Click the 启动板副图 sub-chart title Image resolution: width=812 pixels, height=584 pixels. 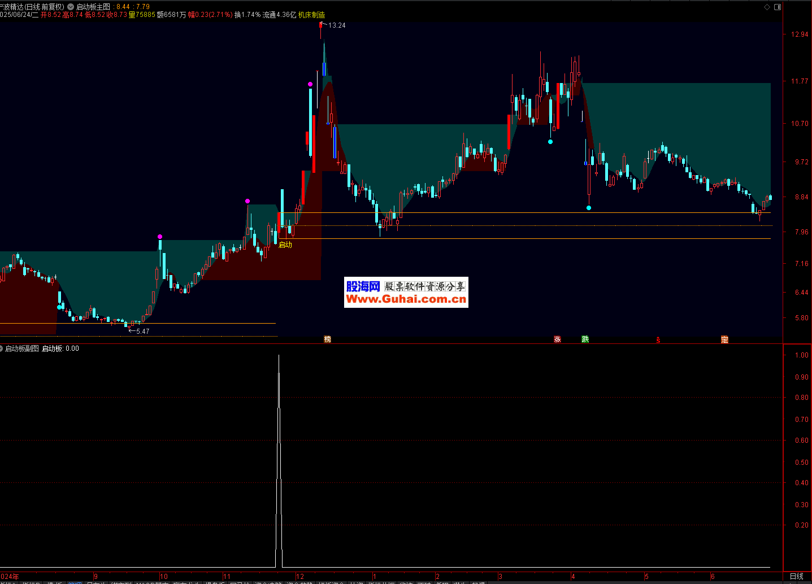pyautogui.click(x=22, y=348)
